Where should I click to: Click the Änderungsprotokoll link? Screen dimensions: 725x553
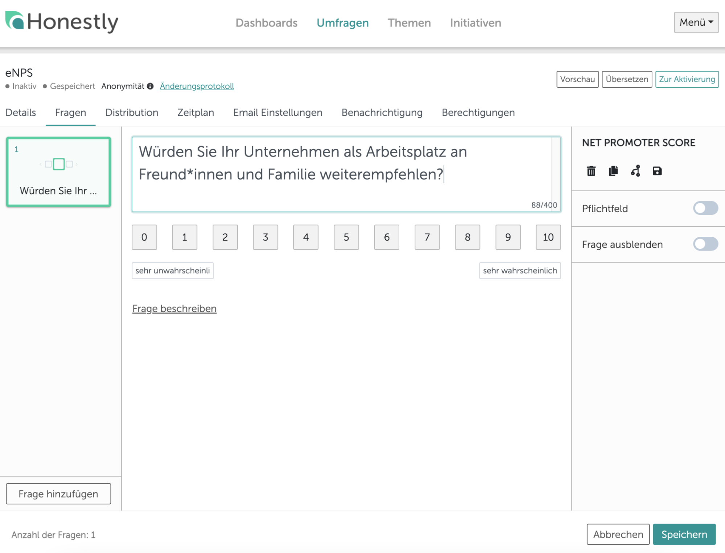coord(197,85)
